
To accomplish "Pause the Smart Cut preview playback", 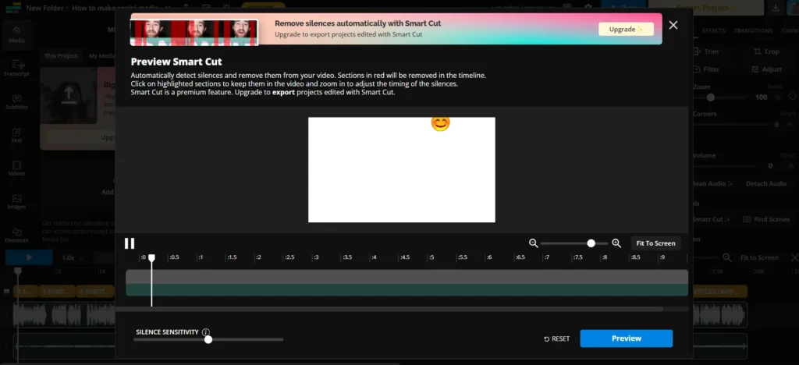I will click(x=130, y=243).
